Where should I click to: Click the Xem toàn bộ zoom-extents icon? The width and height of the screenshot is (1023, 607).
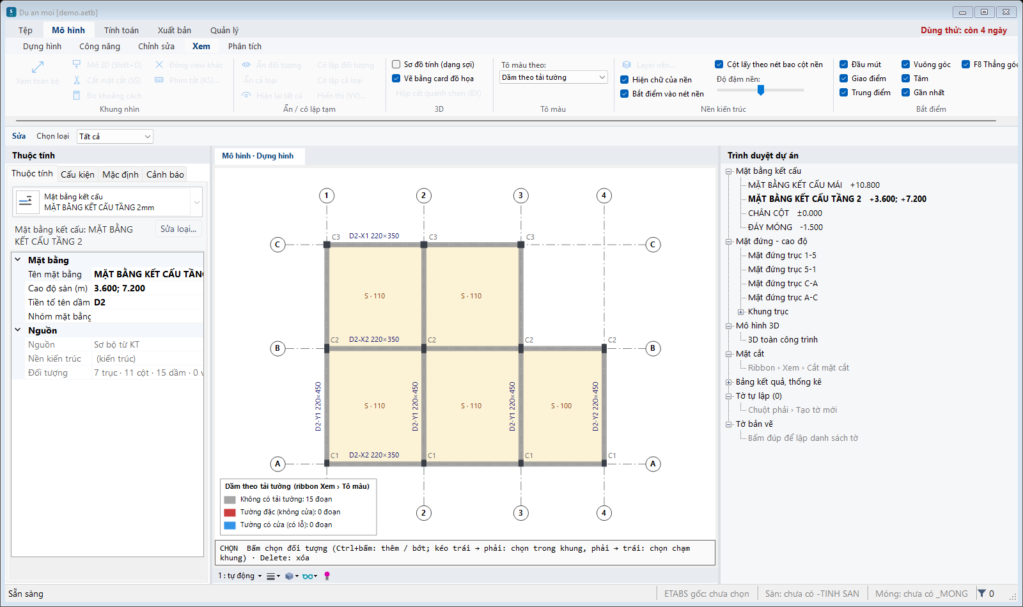(38, 66)
